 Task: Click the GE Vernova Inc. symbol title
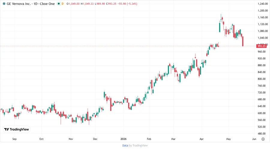tap(19, 4)
